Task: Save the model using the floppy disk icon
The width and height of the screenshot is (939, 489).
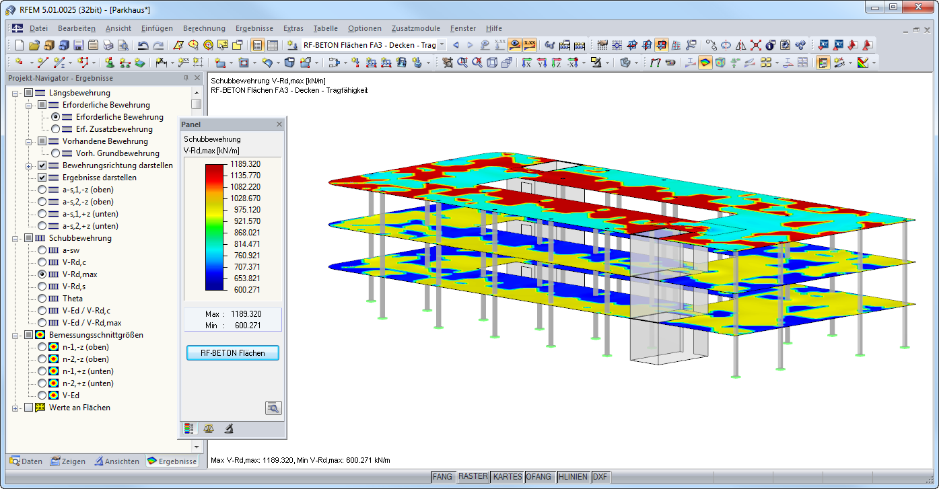Action: point(79,46)
